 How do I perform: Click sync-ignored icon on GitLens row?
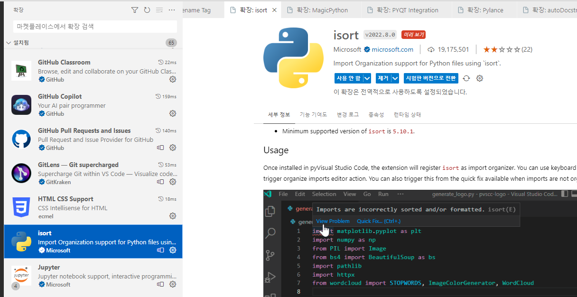[160, 182]
